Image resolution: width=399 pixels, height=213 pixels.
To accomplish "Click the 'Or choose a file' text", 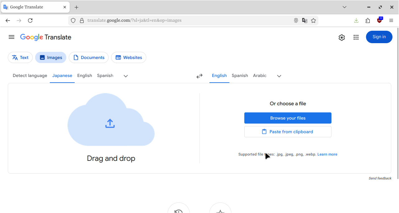I will [288, 104].
